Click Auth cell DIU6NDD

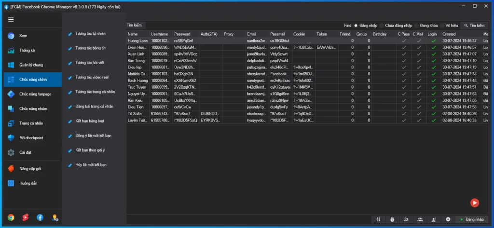pyautogui.click(x=211, y=113)
